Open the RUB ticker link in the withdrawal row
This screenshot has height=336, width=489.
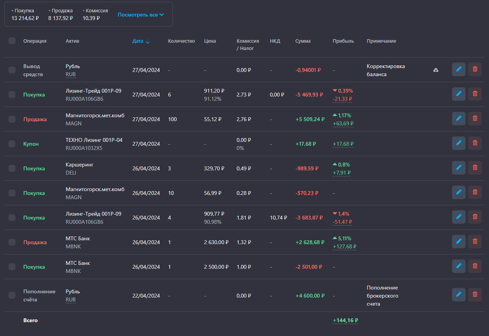[x=70, y=74]
